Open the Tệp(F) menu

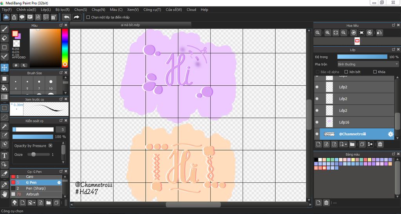click(x=7, y=9)
